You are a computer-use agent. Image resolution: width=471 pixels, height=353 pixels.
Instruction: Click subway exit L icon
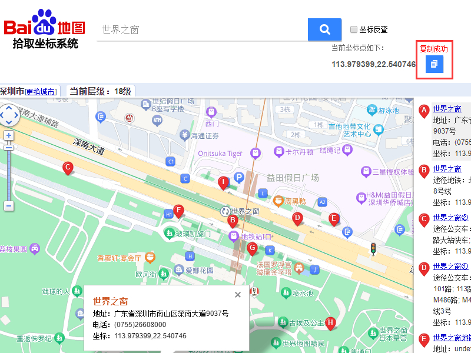click(263, 193)
